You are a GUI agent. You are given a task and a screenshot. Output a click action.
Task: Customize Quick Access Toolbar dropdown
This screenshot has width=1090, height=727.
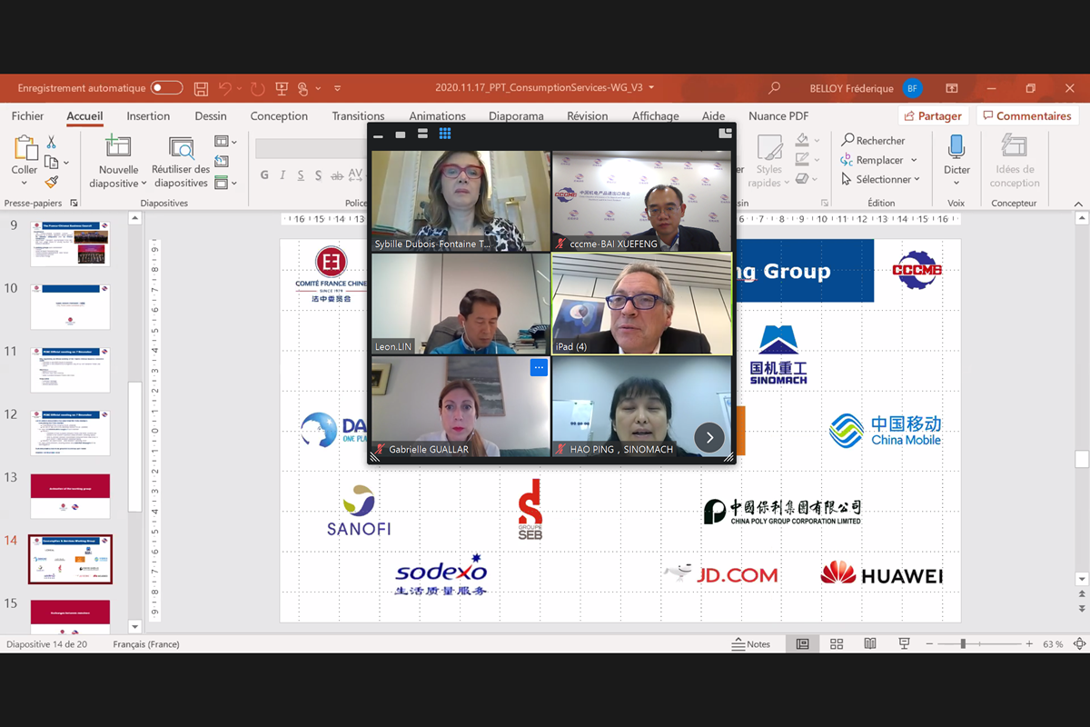pyautogui.click(x=338, y=88)
